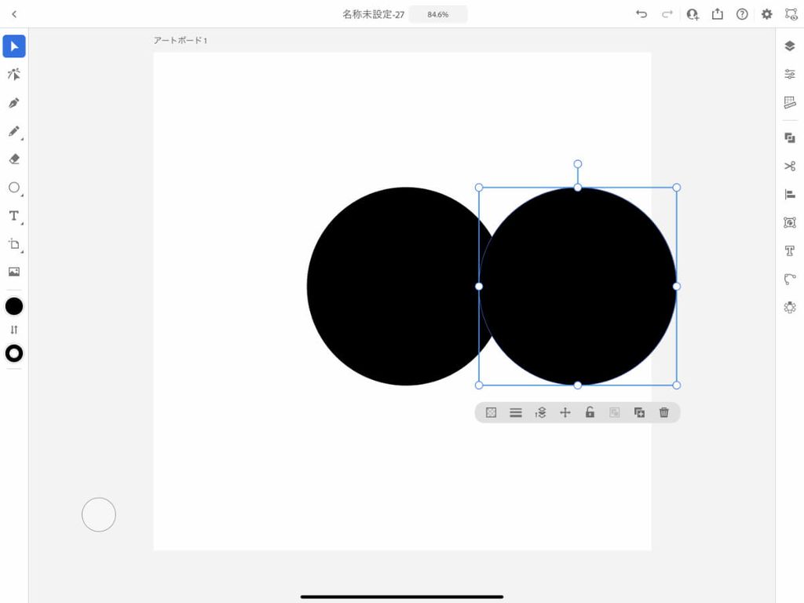Pick the Pencil tool
This screenshot has height=603, width=804.
tap(14, 131)
